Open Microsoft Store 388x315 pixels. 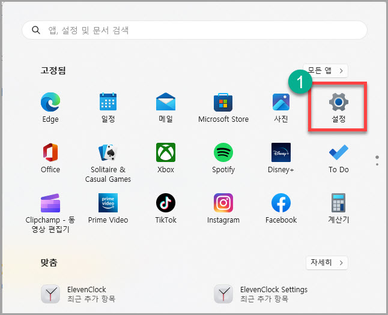[223, 107]
